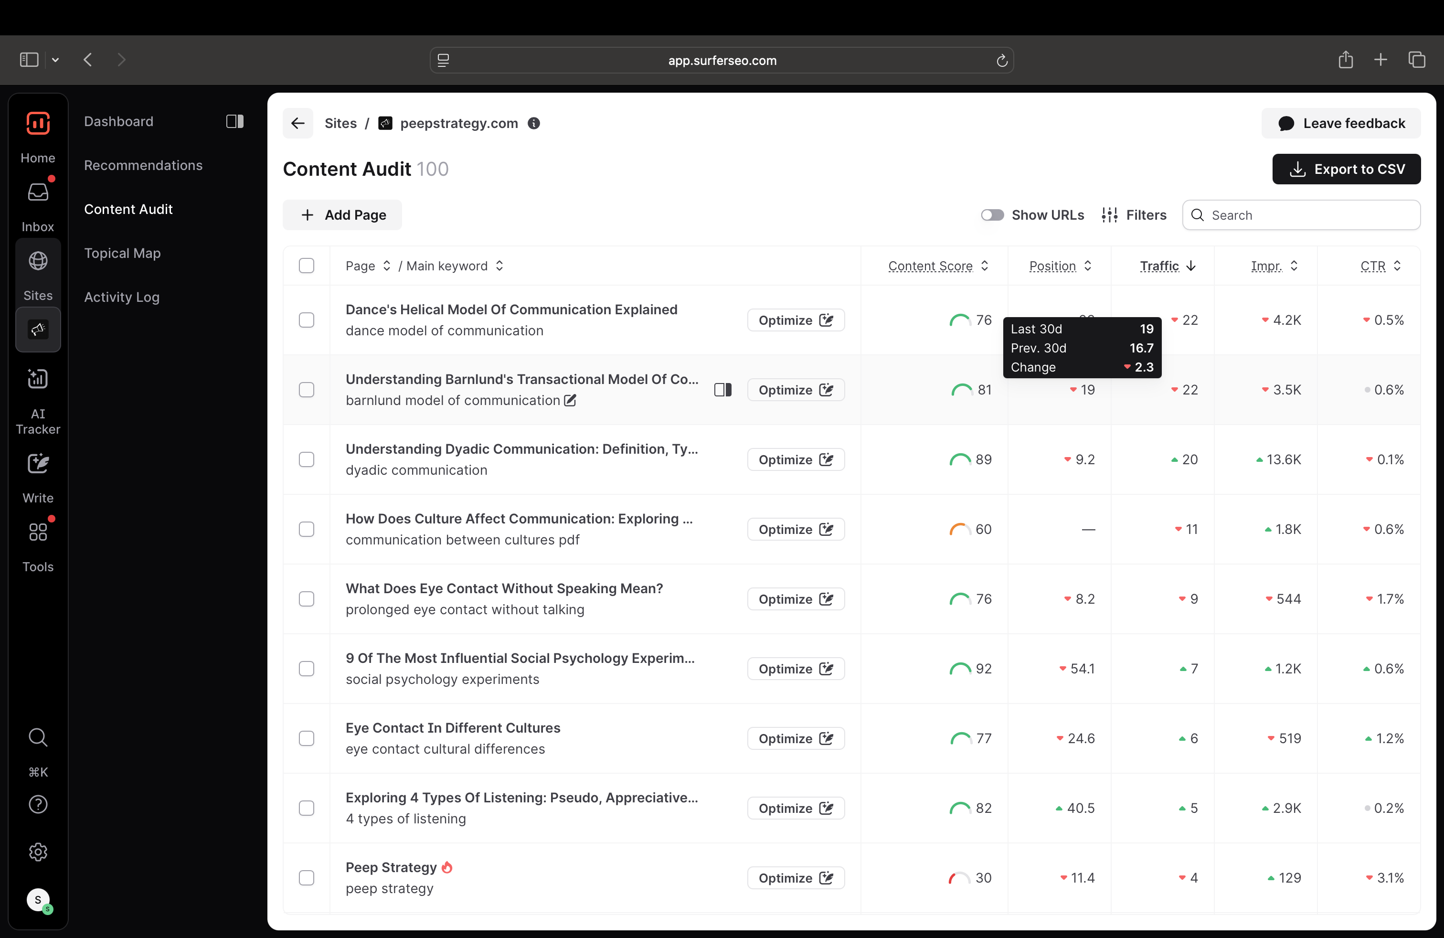
Task: Open Topical Map in the side menu
Action: point(122,253)
